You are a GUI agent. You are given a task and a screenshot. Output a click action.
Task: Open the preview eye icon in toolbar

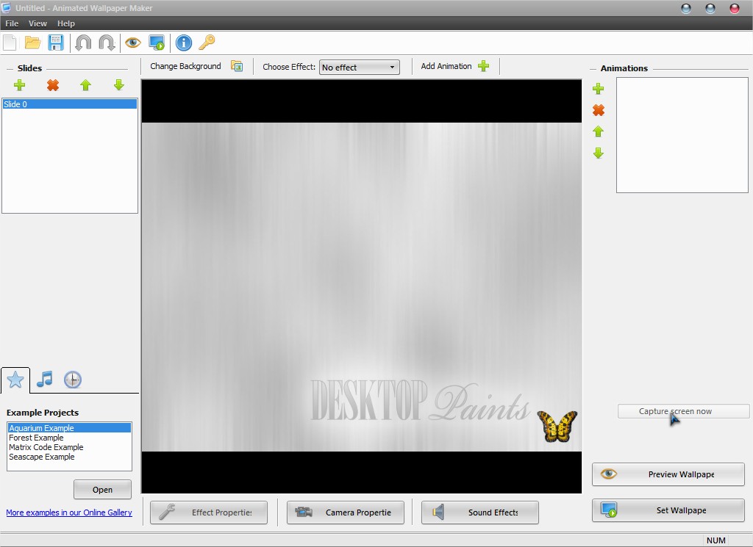[132, 43]
